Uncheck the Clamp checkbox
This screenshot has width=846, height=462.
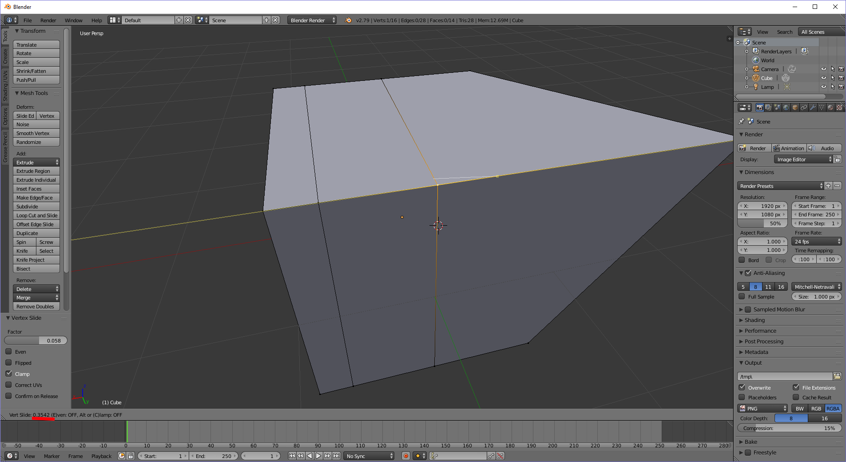(8, 374)
